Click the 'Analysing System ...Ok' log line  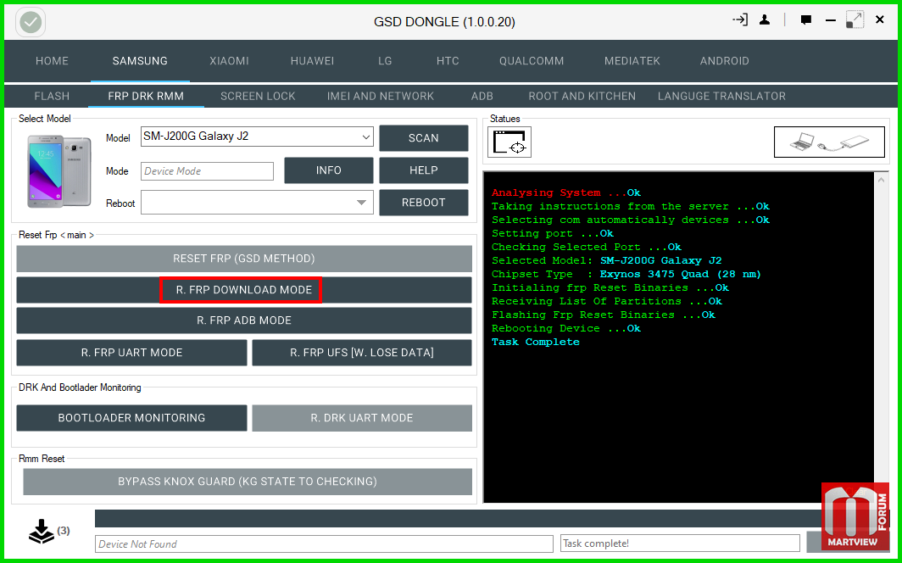pos(566,192)
